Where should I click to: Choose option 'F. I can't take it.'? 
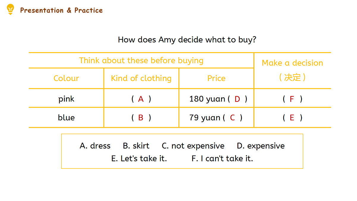point(222,159)
